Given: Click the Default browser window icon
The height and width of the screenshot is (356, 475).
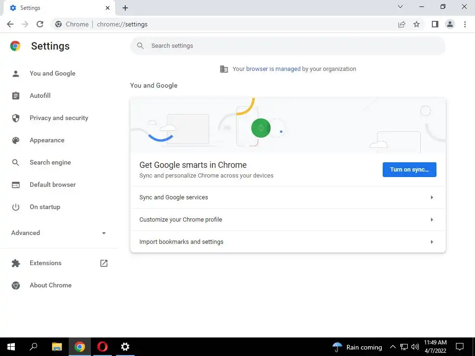Looking at the screenshot, I should click(16, 184).
